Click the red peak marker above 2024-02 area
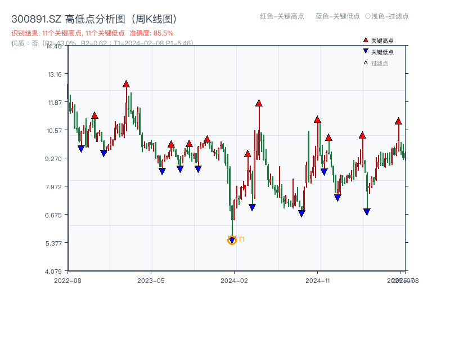The width and height of the screenshot is (450, 338). click(x=259, y=103)
